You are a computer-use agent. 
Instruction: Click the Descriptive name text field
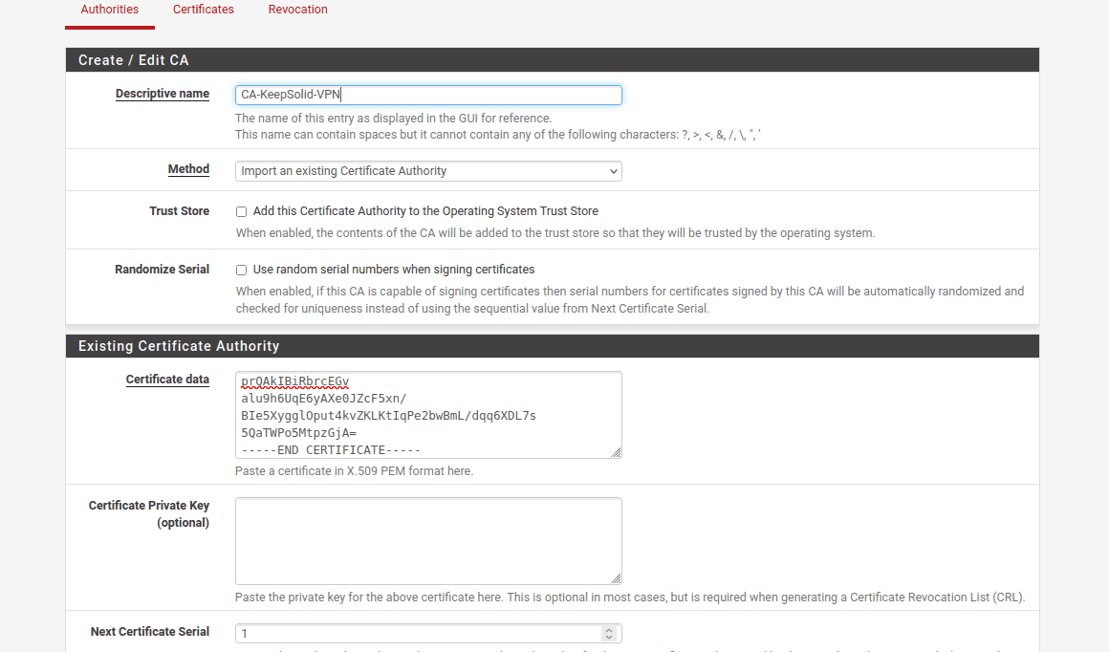(x=428, y=95)
